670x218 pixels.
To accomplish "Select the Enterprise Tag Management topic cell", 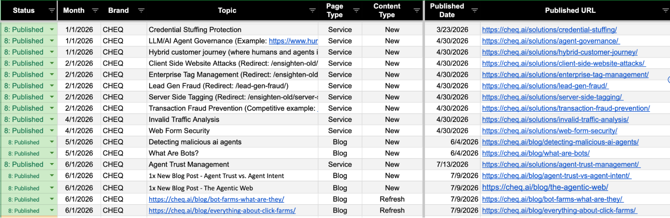I will pos(233,75).
